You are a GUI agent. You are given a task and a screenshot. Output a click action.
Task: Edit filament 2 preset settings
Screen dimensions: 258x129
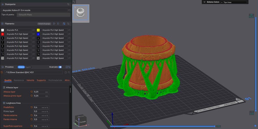pyautogui.click(x=69, y=30)
